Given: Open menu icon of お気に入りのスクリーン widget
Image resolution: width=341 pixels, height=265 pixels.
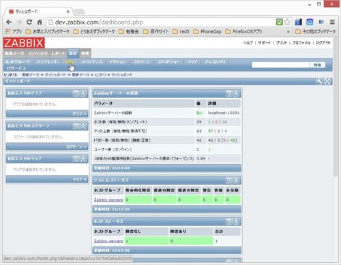Looking at the screenshot, I should pos(76,126).
